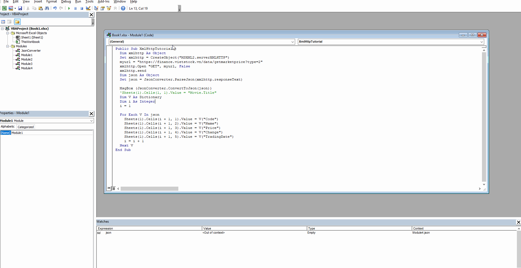Select Module3 in the project tree
521x268 pixels.
point(27,64)
